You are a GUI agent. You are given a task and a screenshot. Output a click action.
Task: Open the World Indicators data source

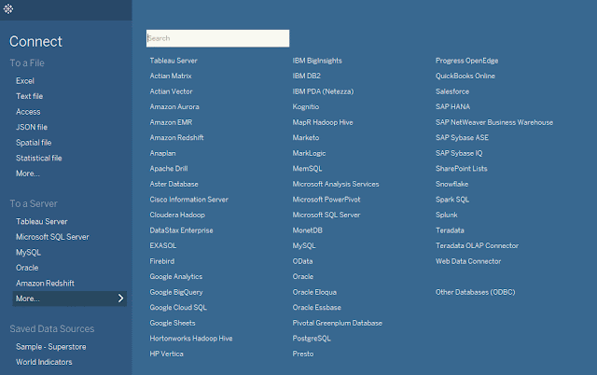(x=44, y=362)
